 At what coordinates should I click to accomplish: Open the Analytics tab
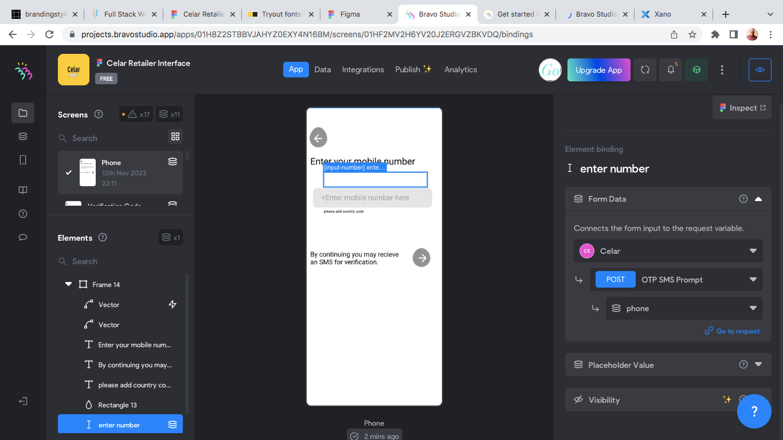click(461, 69)
